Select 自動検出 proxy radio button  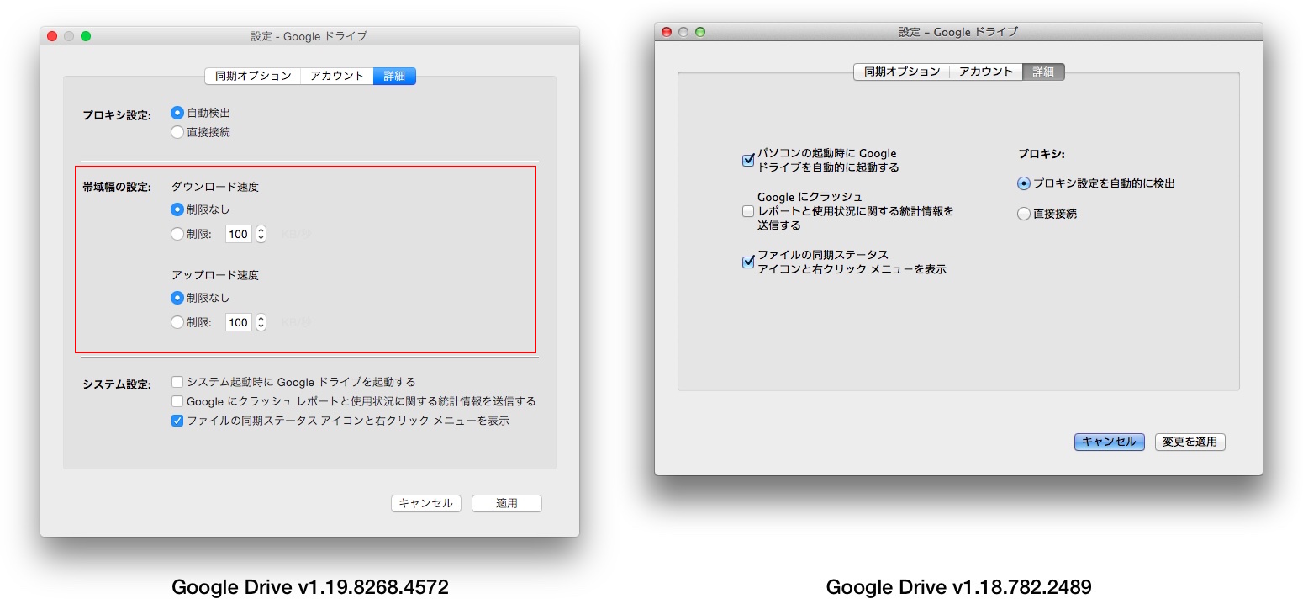click(177, 112)
